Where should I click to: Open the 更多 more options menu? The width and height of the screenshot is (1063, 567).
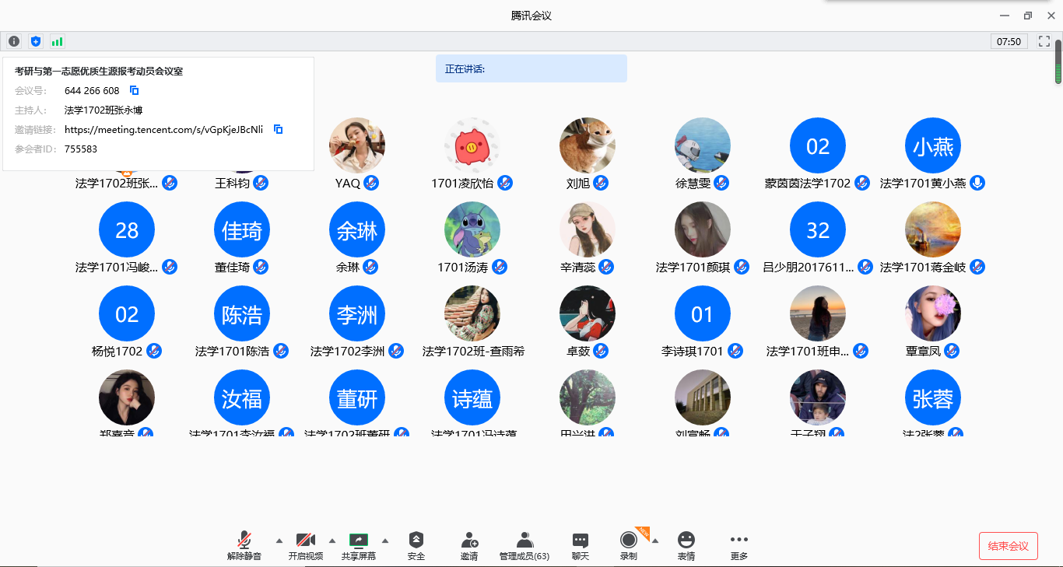click(x=738, y=546)
